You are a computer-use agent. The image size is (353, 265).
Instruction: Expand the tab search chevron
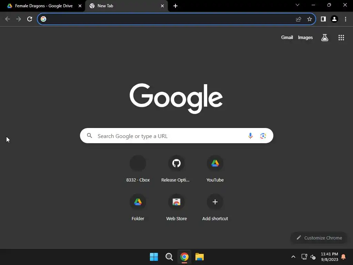(x=297, y=5)
